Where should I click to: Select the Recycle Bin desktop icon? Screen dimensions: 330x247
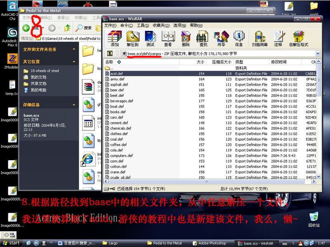point(314,220)
